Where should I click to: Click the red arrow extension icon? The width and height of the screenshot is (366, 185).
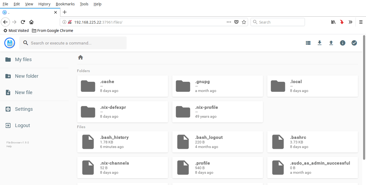(x=342, y=22)
